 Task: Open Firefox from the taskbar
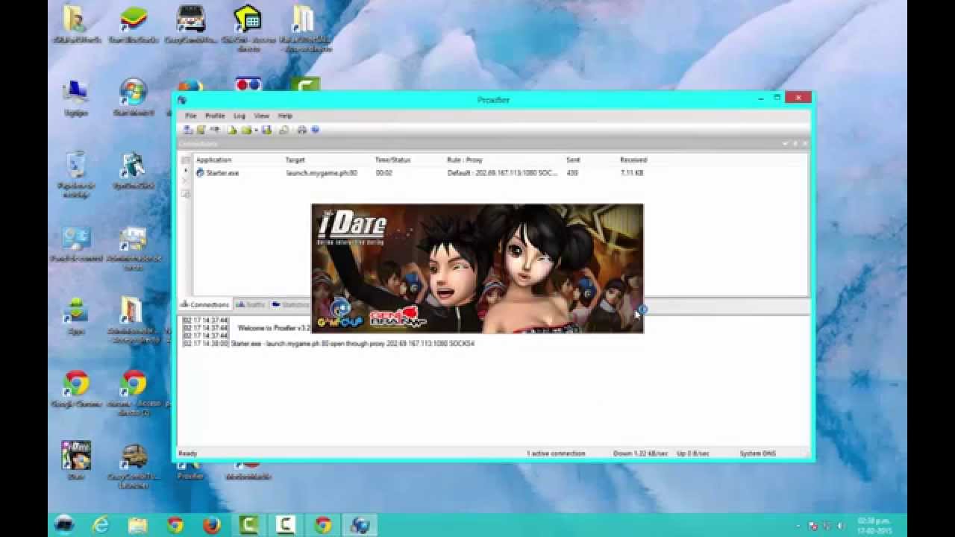click(x=212, y=525)
